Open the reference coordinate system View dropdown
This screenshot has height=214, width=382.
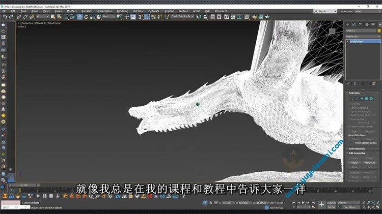click(x=108, y=16)
